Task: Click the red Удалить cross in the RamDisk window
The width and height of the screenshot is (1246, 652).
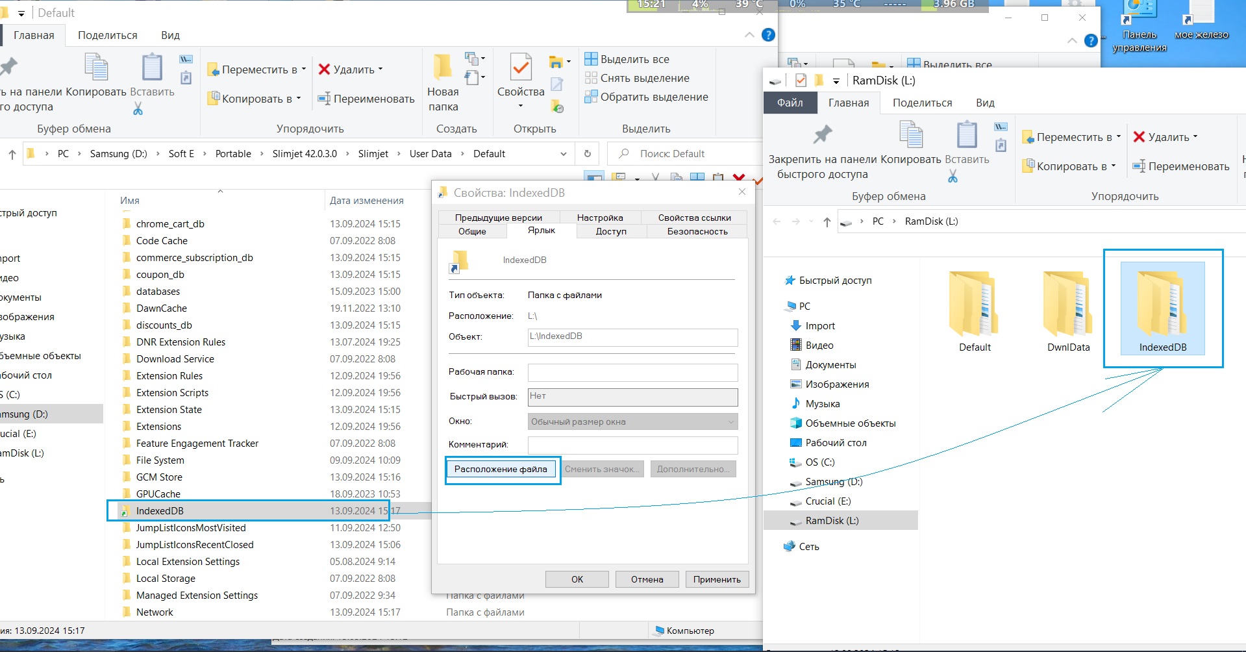Action: tap(1139, 137)
